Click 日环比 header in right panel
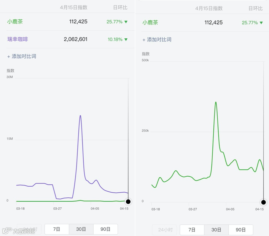The height and width of the screenshot is (236, 269). (x=256, y=8)
